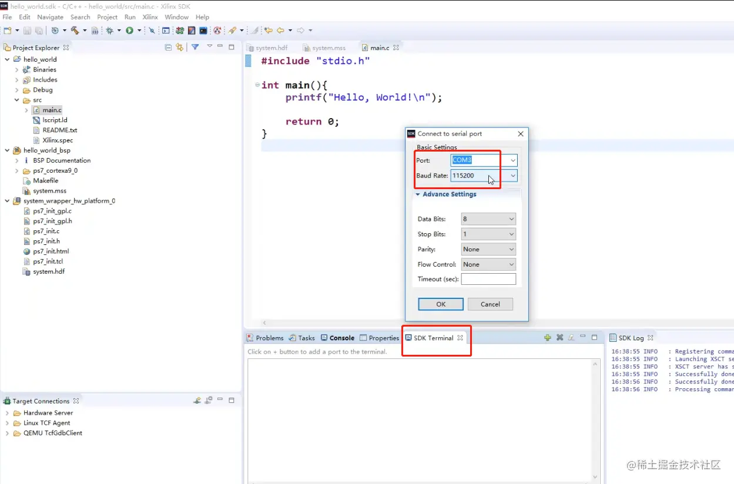The height and width of the screenshot is (484, 734).
Task: Open the Stop Bits dropdown
Action: pyautogui.click(x=511, y=234)
